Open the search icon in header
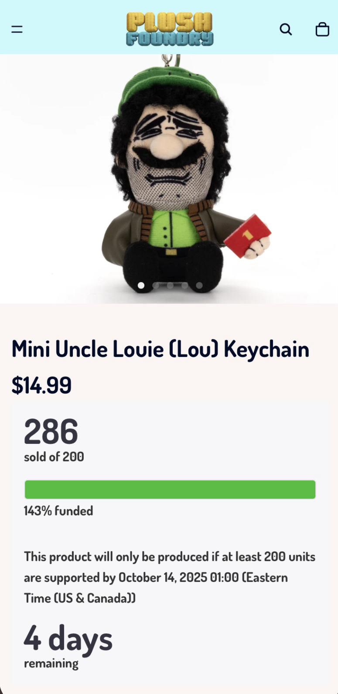This screenshot has width=338, height=694. (x=286, y=29)
